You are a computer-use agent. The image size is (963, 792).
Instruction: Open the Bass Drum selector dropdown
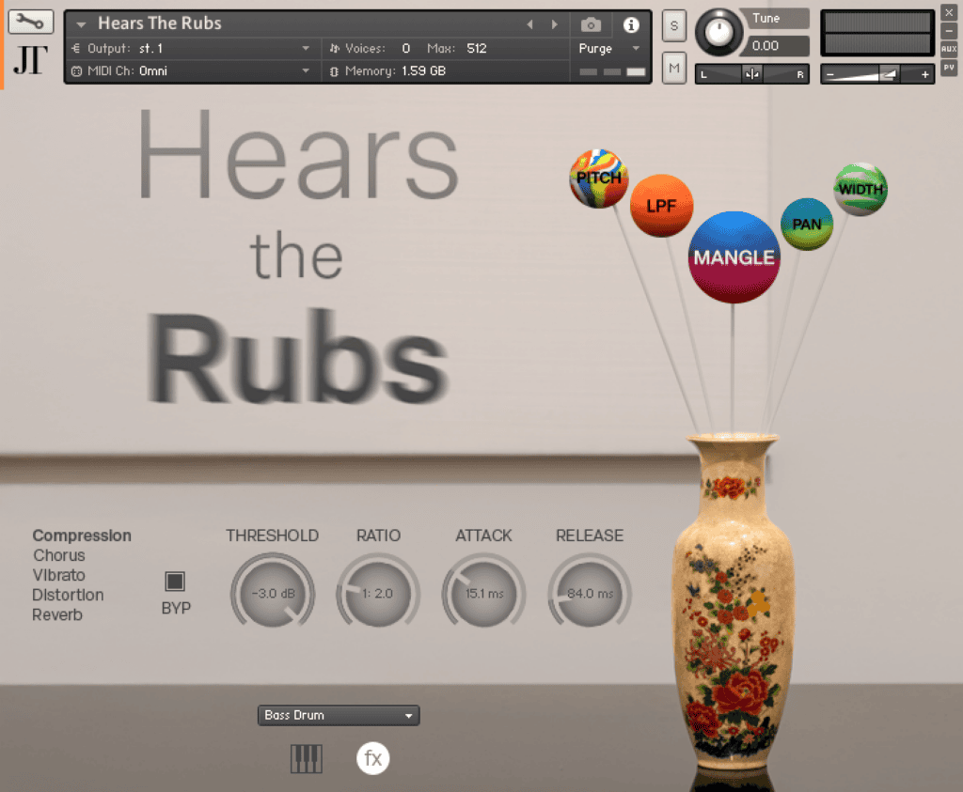coord(339,715)
